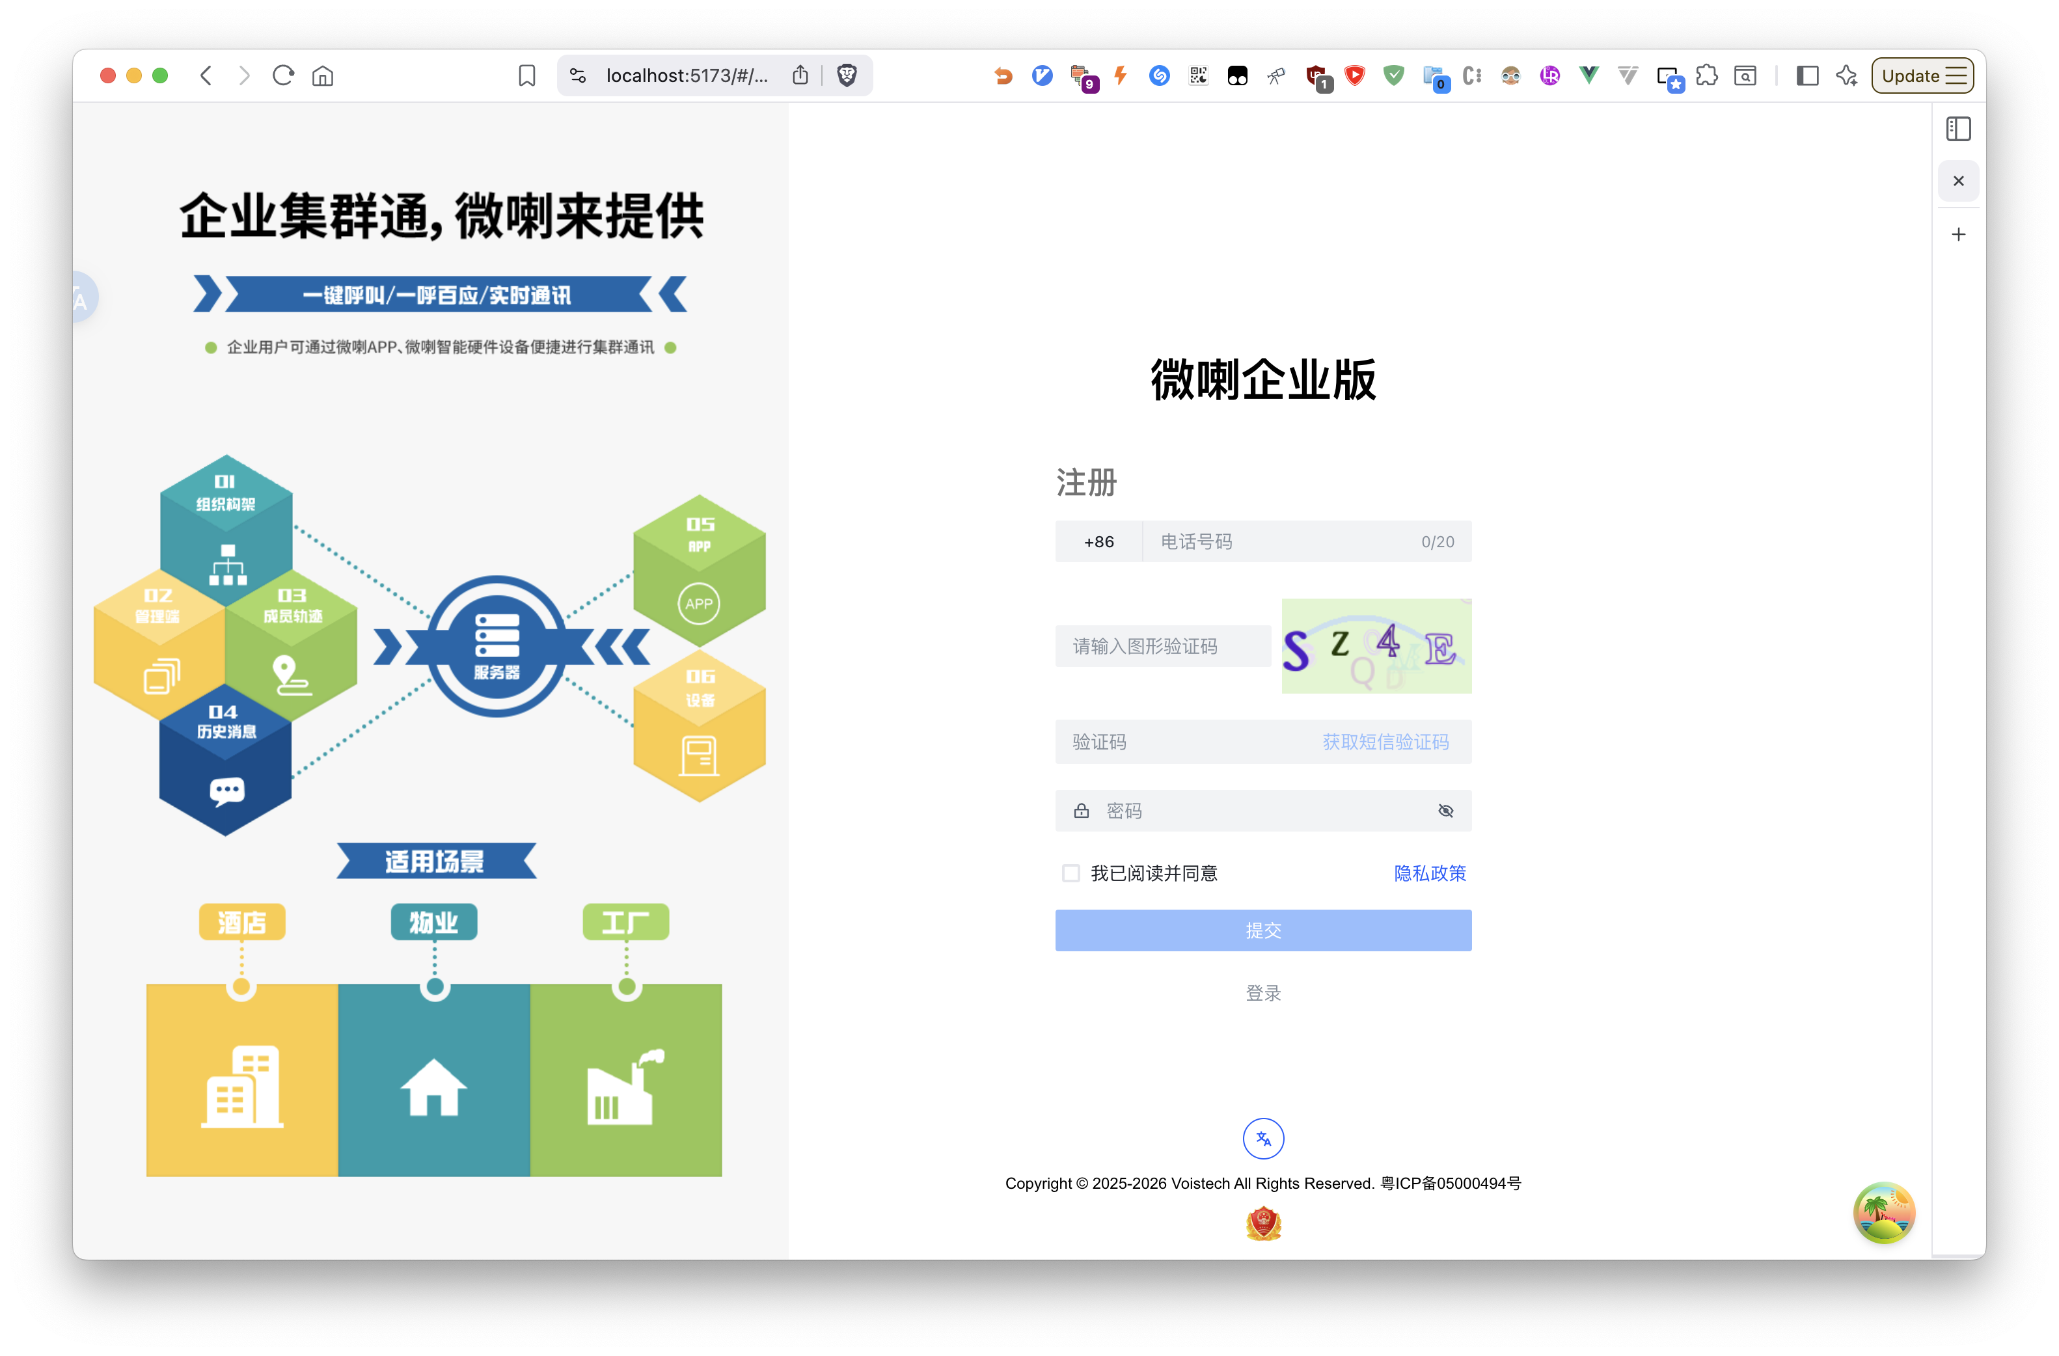Image resolution: width=2059 pixels, height=1356 pixels.
Task: Focus the 请输入图形验证码 captcha input
Action: pyautogui.click(x=1163, y=646)
